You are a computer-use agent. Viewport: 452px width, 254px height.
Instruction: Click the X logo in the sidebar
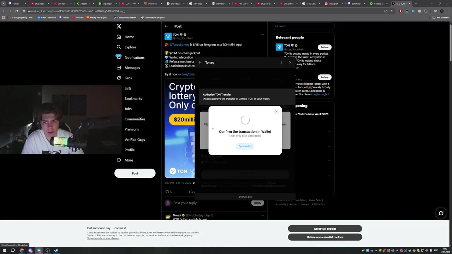pos(119,26)
